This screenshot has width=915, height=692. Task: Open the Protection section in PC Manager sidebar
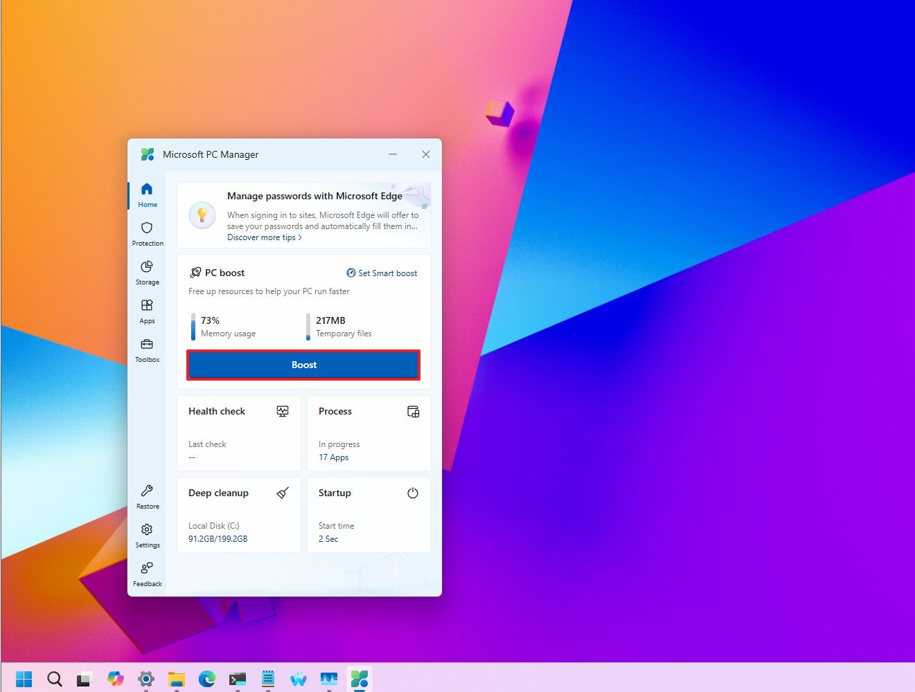pos(147,233)
